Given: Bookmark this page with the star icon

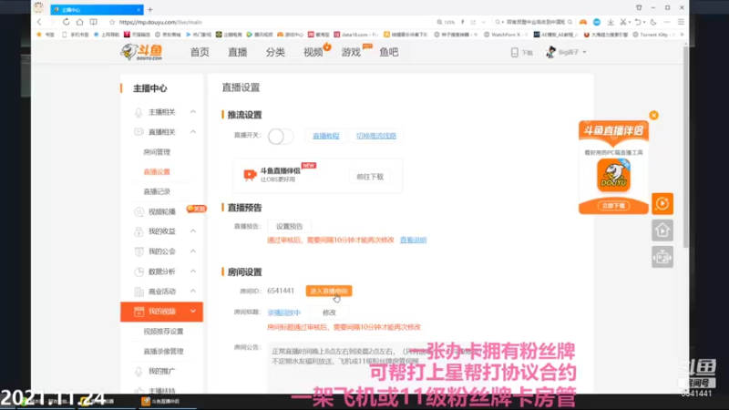Looking at the screenshot, I should coord(112,22).
